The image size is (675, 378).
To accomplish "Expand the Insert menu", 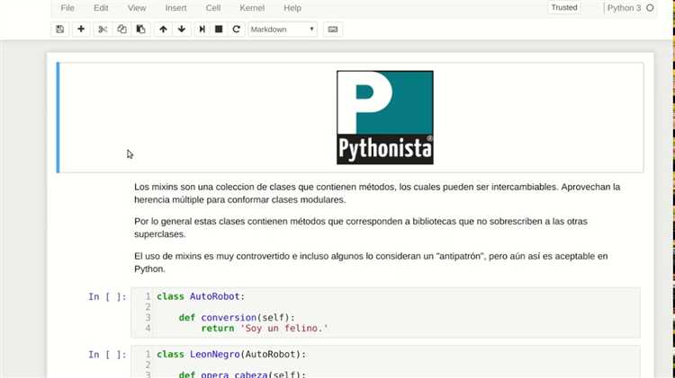I will coord(176,8).
